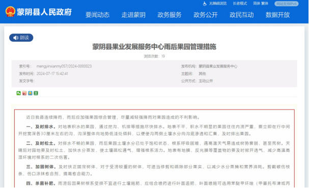This screenshot has width=309, height=188.
Task: Click the wheelchair accessibility icon
Action: pyautogui.click(x=205, y=4)
